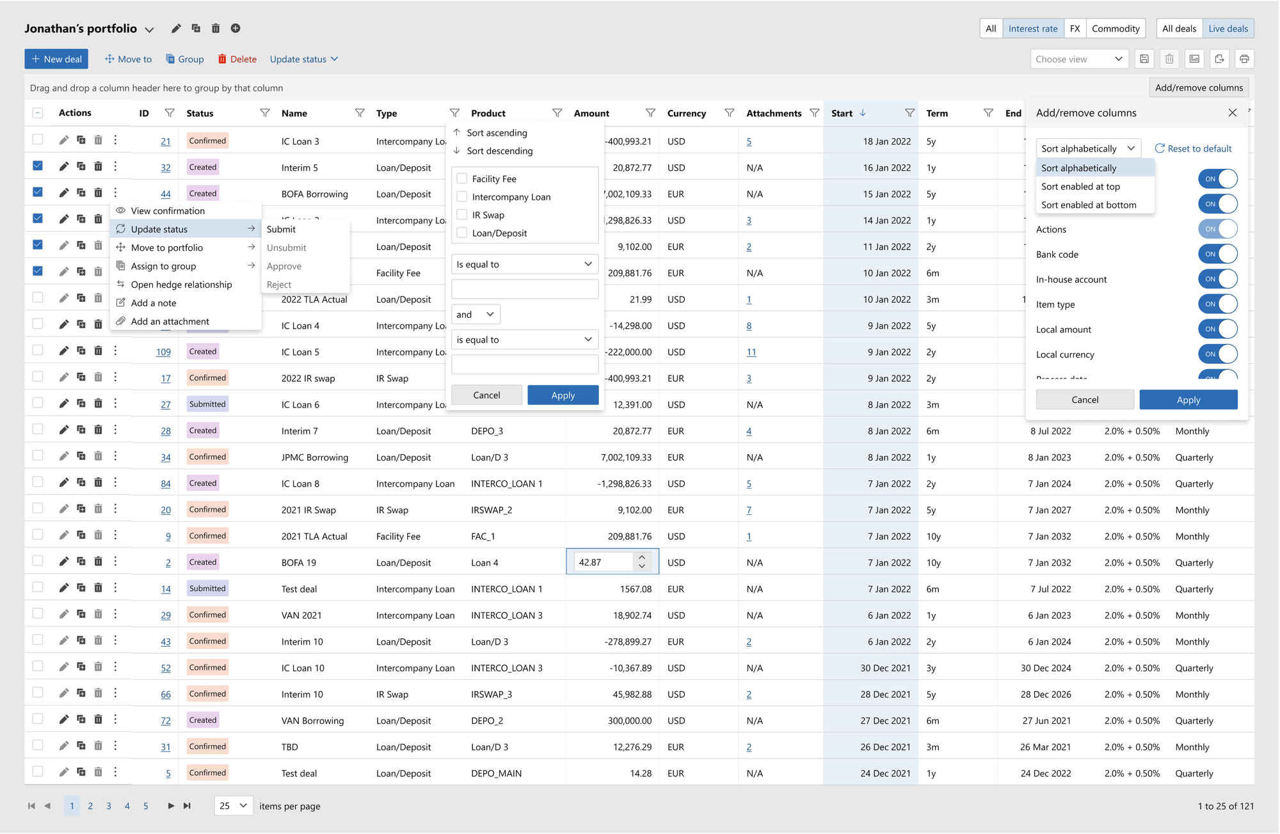Go to page 3 in pagination
Screen dimensions: 1280x834
pos(109,806)
